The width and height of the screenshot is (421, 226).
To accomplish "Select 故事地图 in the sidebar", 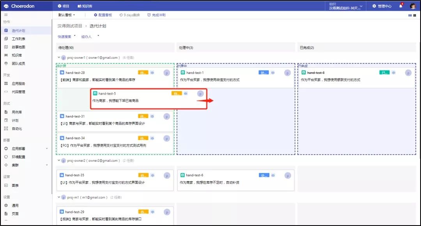I will [x=18, y=47].
